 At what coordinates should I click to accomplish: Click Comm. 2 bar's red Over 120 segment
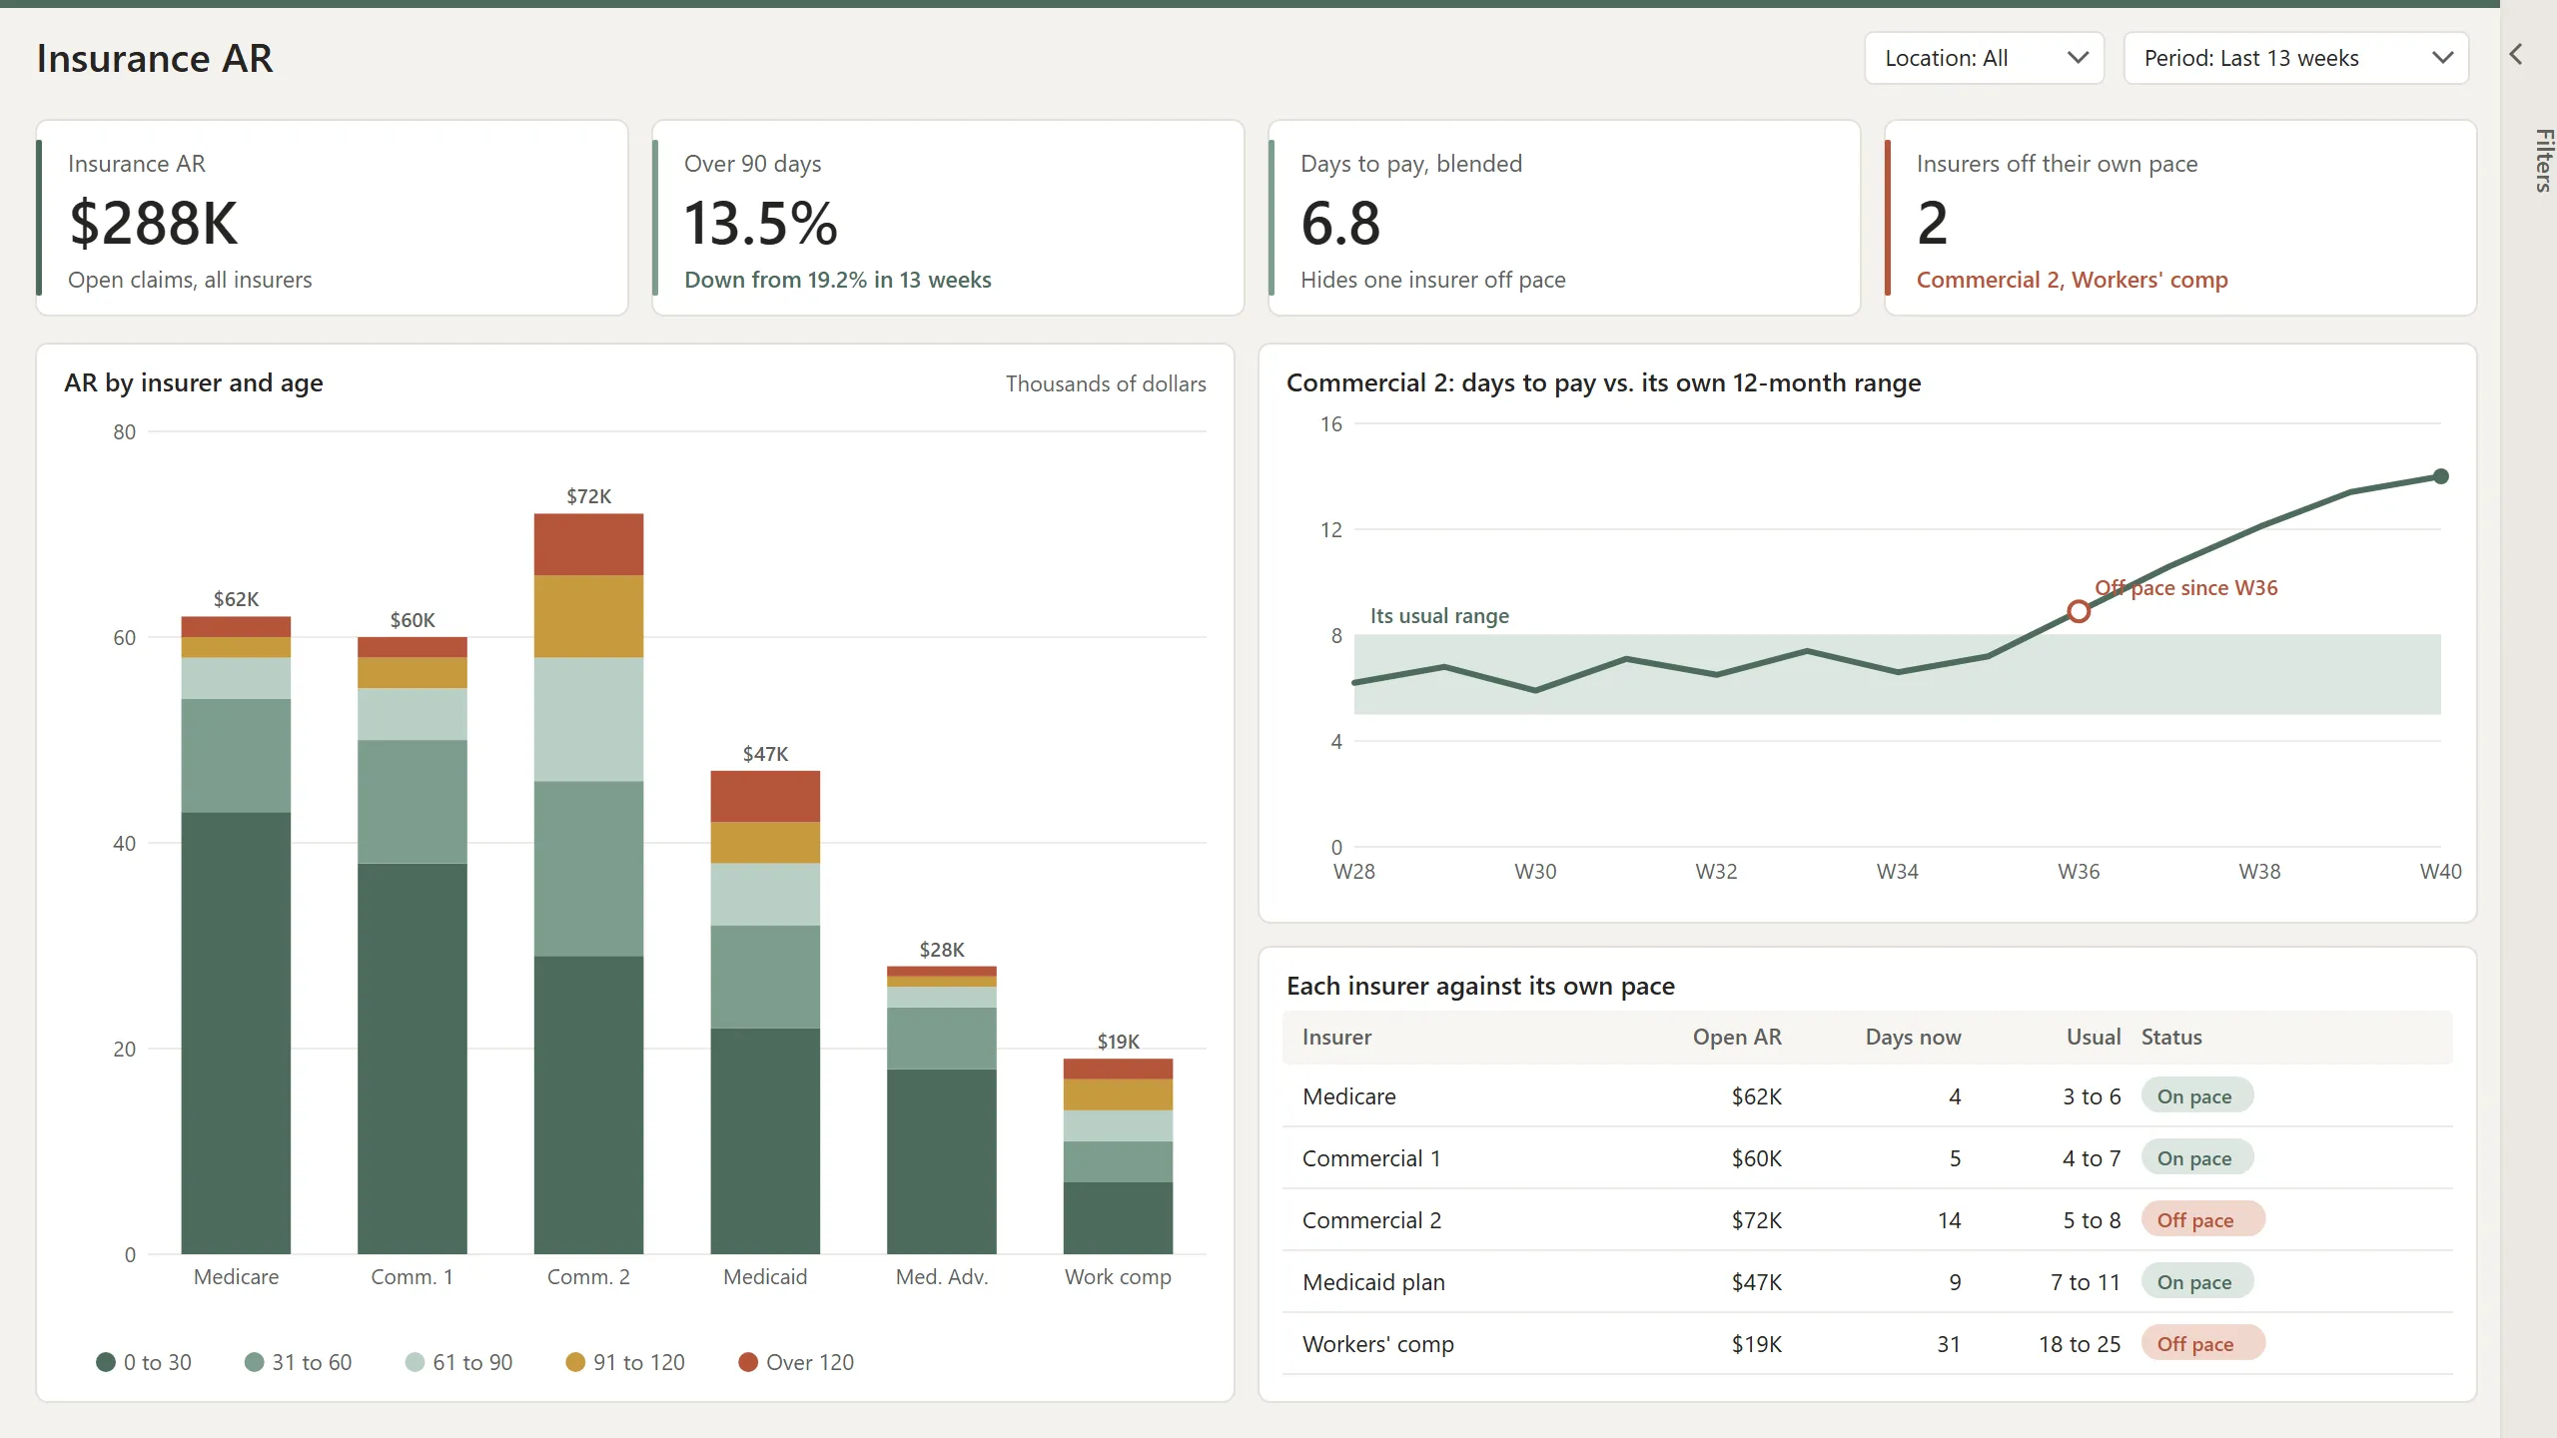tap(588, 544)
